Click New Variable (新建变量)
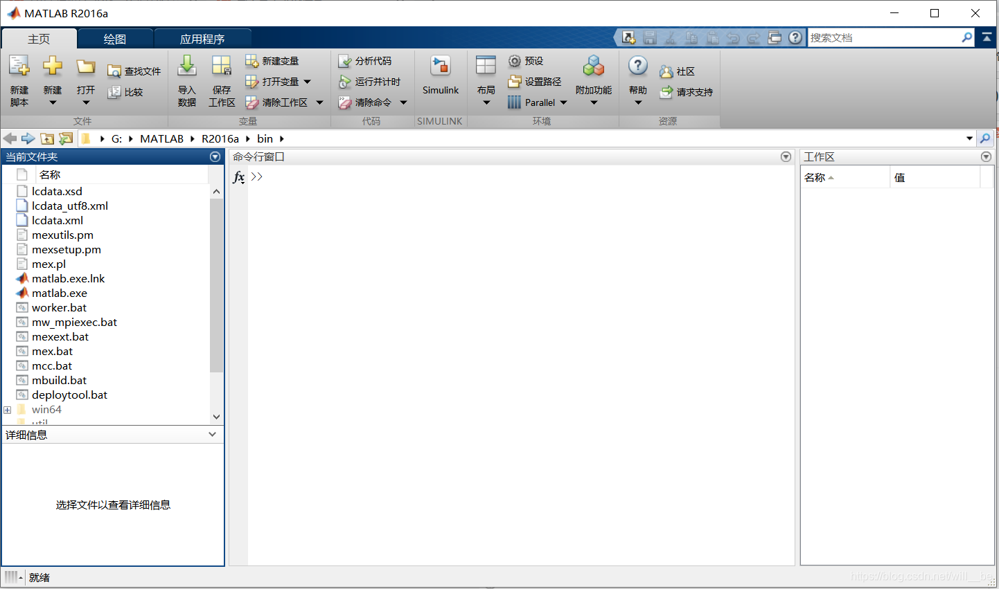The width and height of the screenshot is (999, 589). (272, 61)
